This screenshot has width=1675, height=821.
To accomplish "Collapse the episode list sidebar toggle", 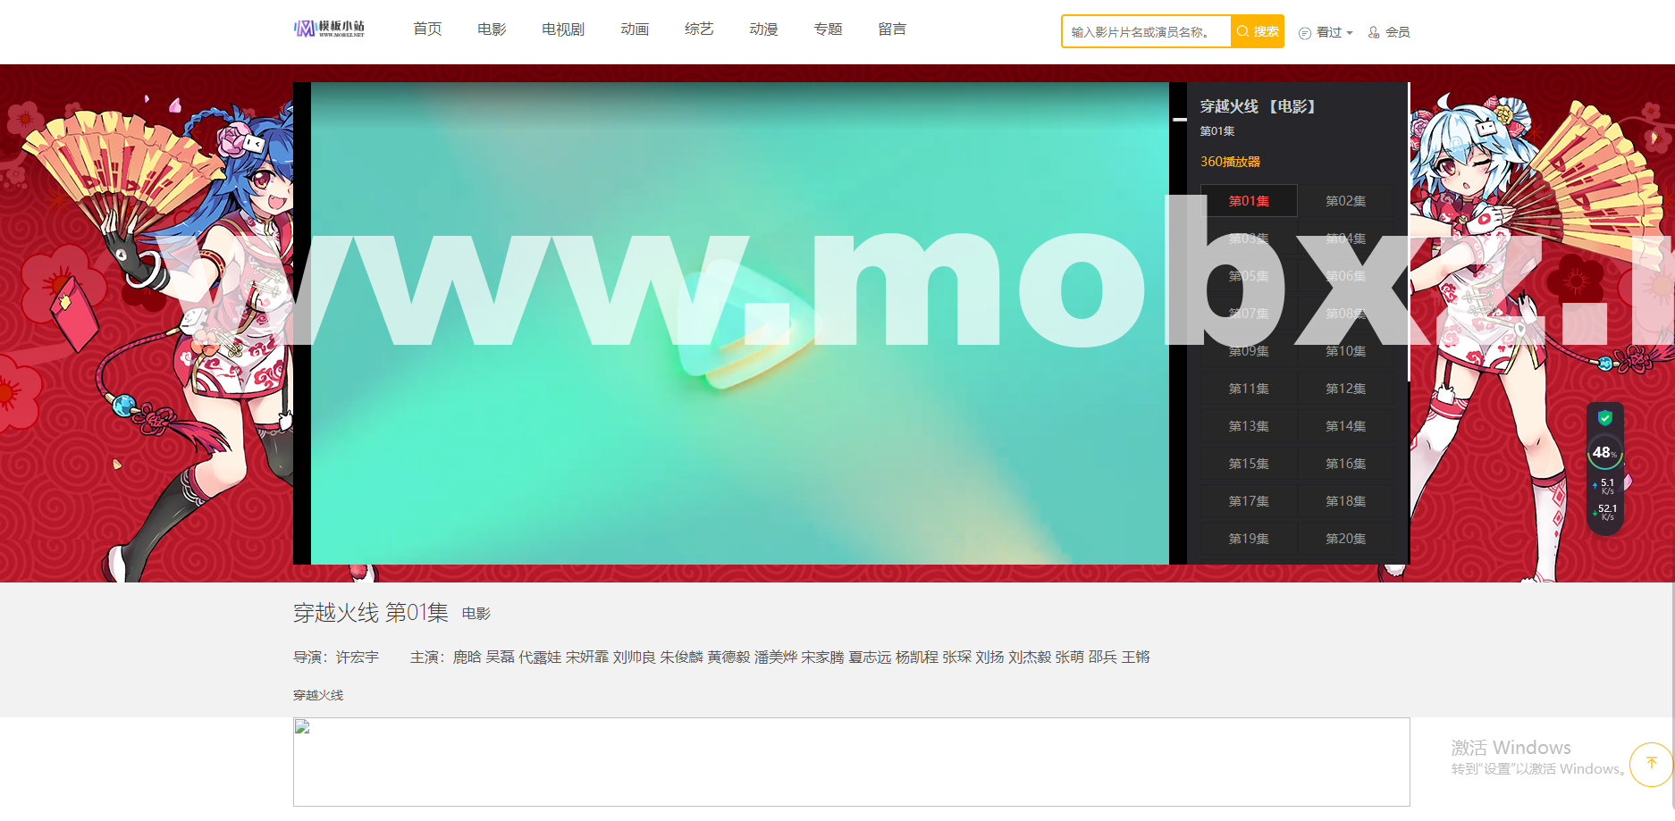I will [1180, 119].
